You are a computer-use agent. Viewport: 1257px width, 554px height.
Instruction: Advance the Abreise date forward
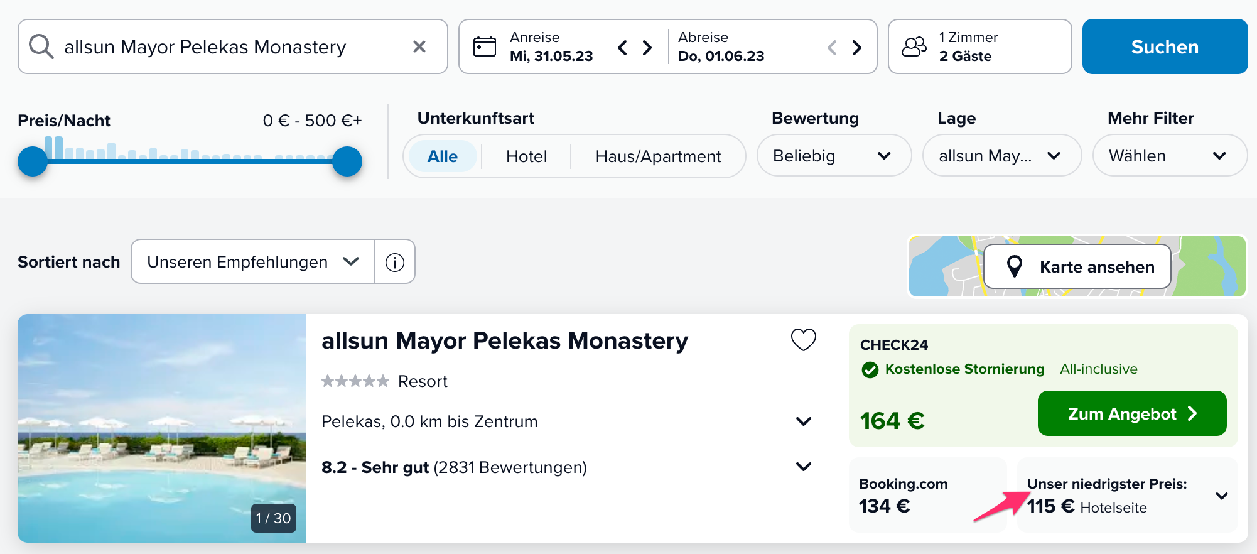tap(856, 47)
